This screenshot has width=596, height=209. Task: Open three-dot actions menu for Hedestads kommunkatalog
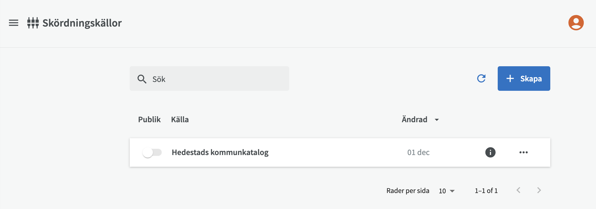[x=523, y=152]
